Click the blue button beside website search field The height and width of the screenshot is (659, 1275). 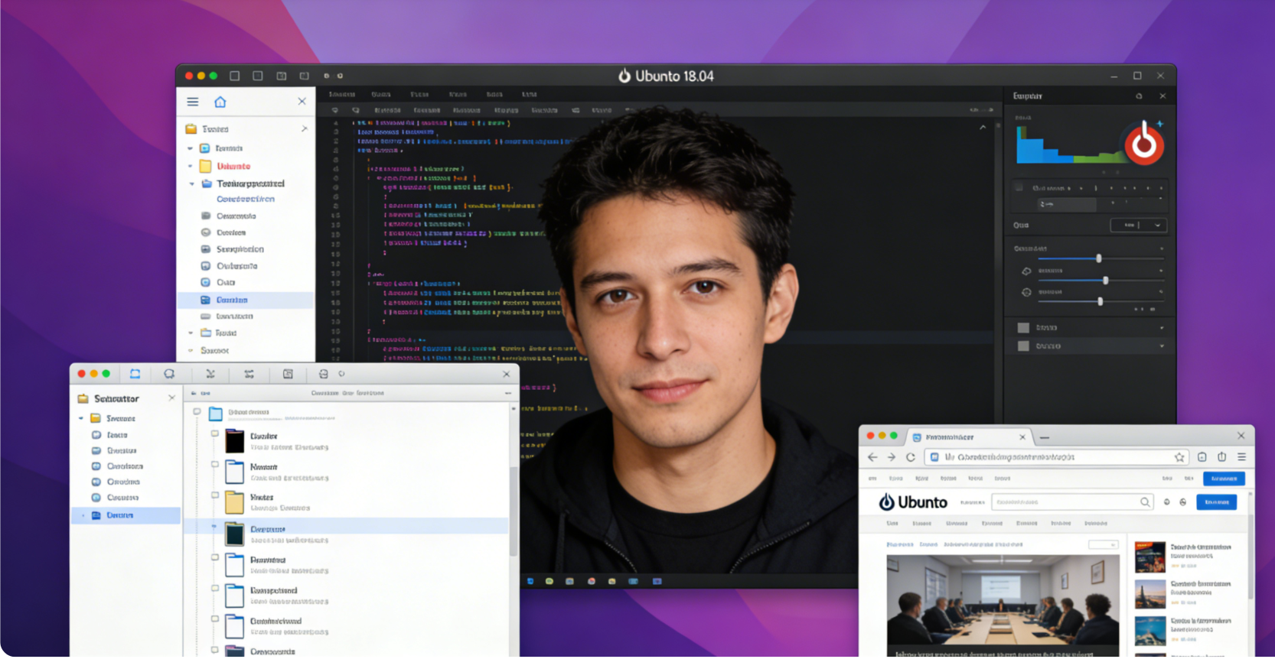click(x=1217, y=502)
